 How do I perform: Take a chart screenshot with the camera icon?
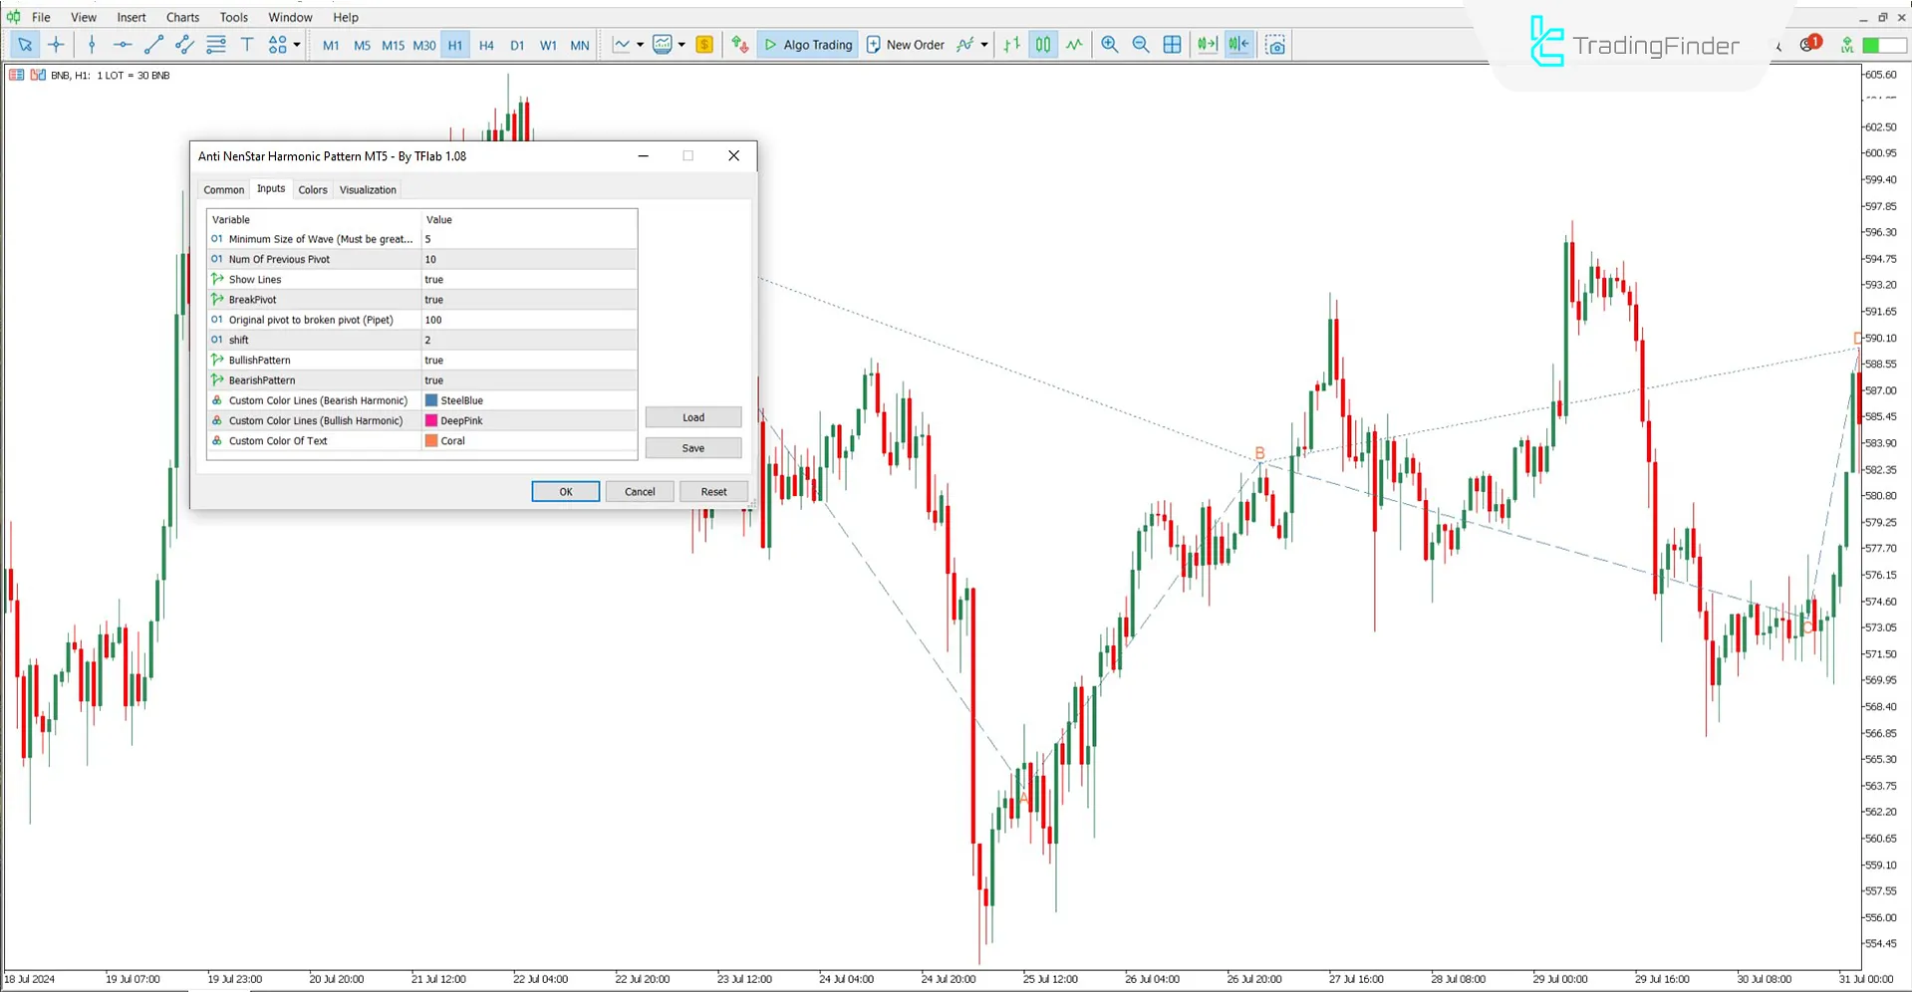[x=1275, y=44]
